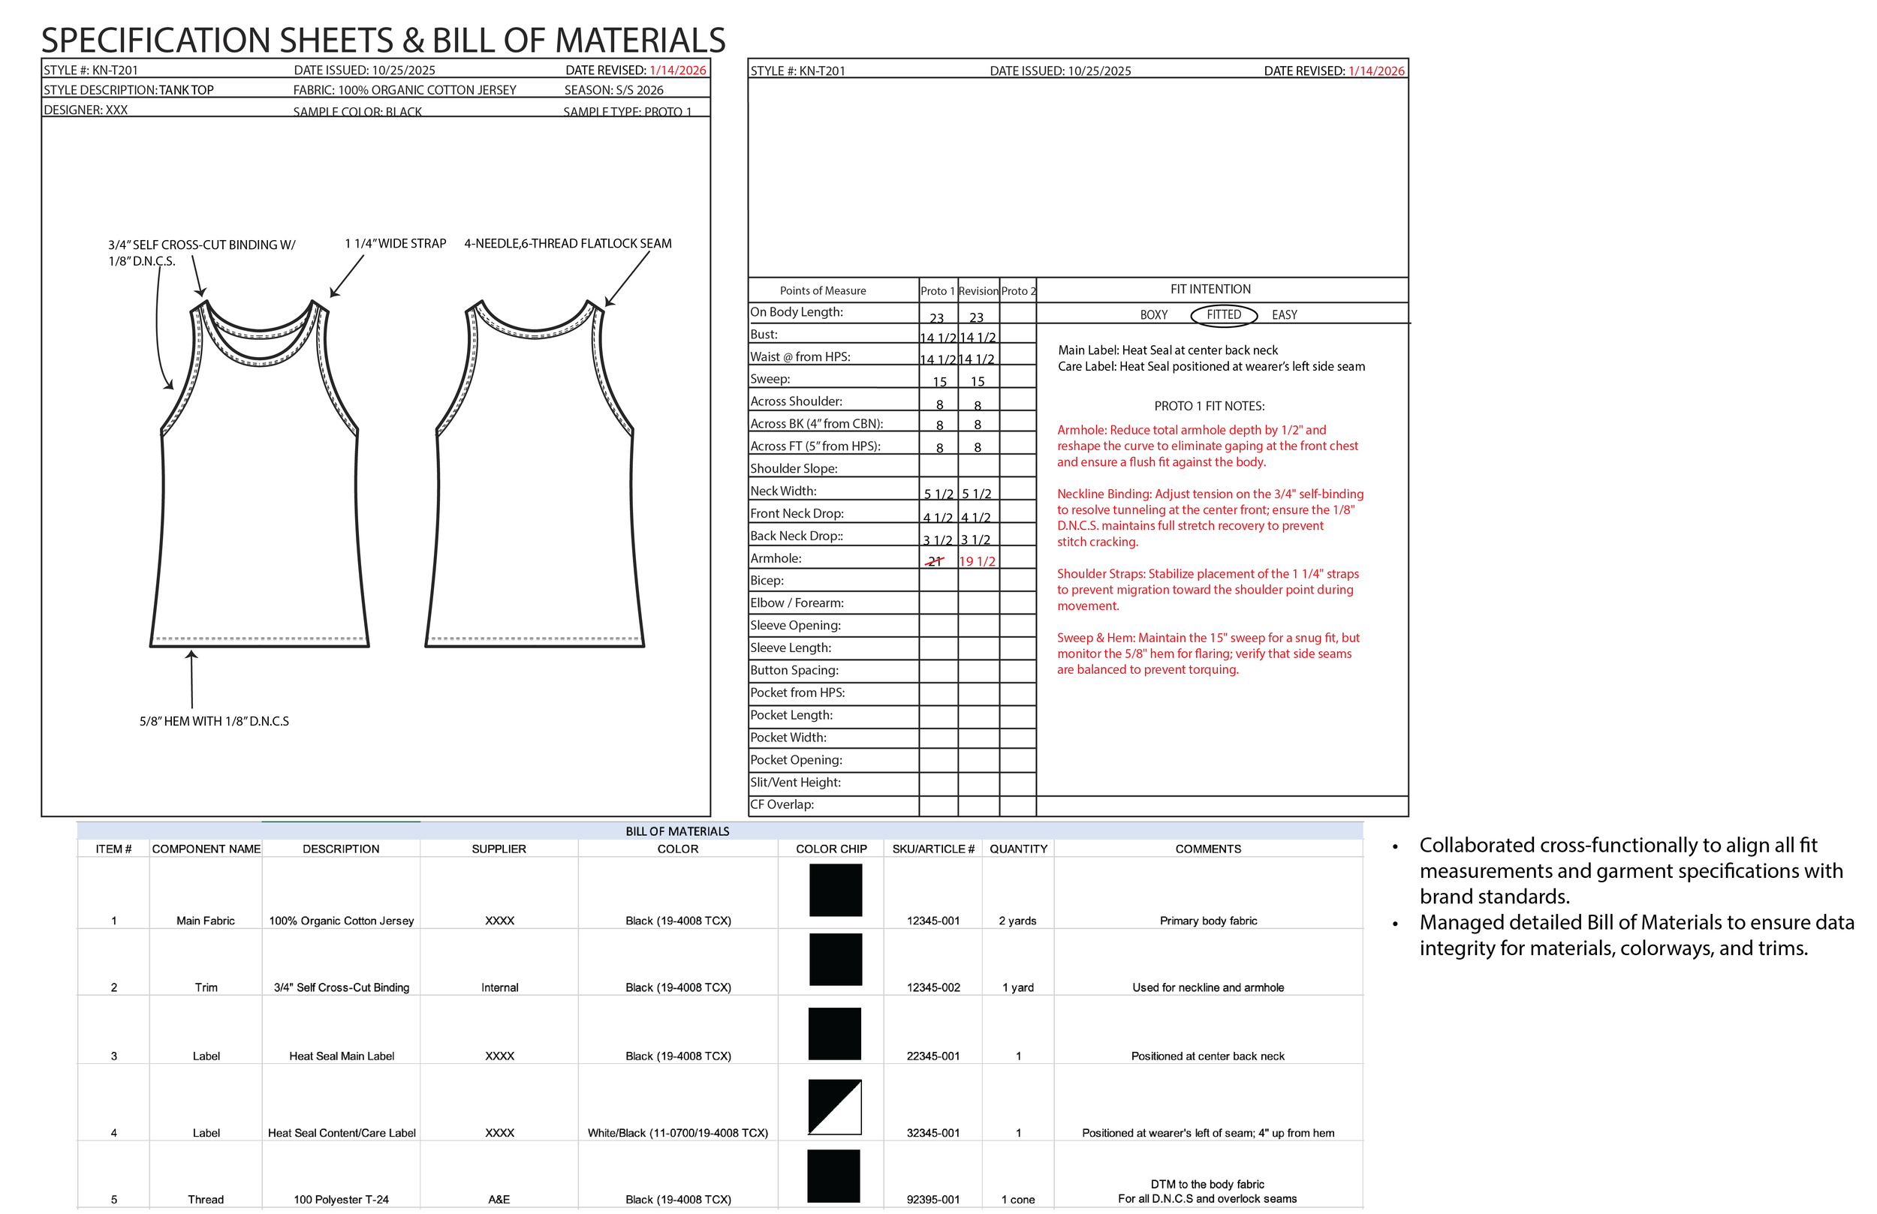Click the white/black split color chip

pos(834,1107)
